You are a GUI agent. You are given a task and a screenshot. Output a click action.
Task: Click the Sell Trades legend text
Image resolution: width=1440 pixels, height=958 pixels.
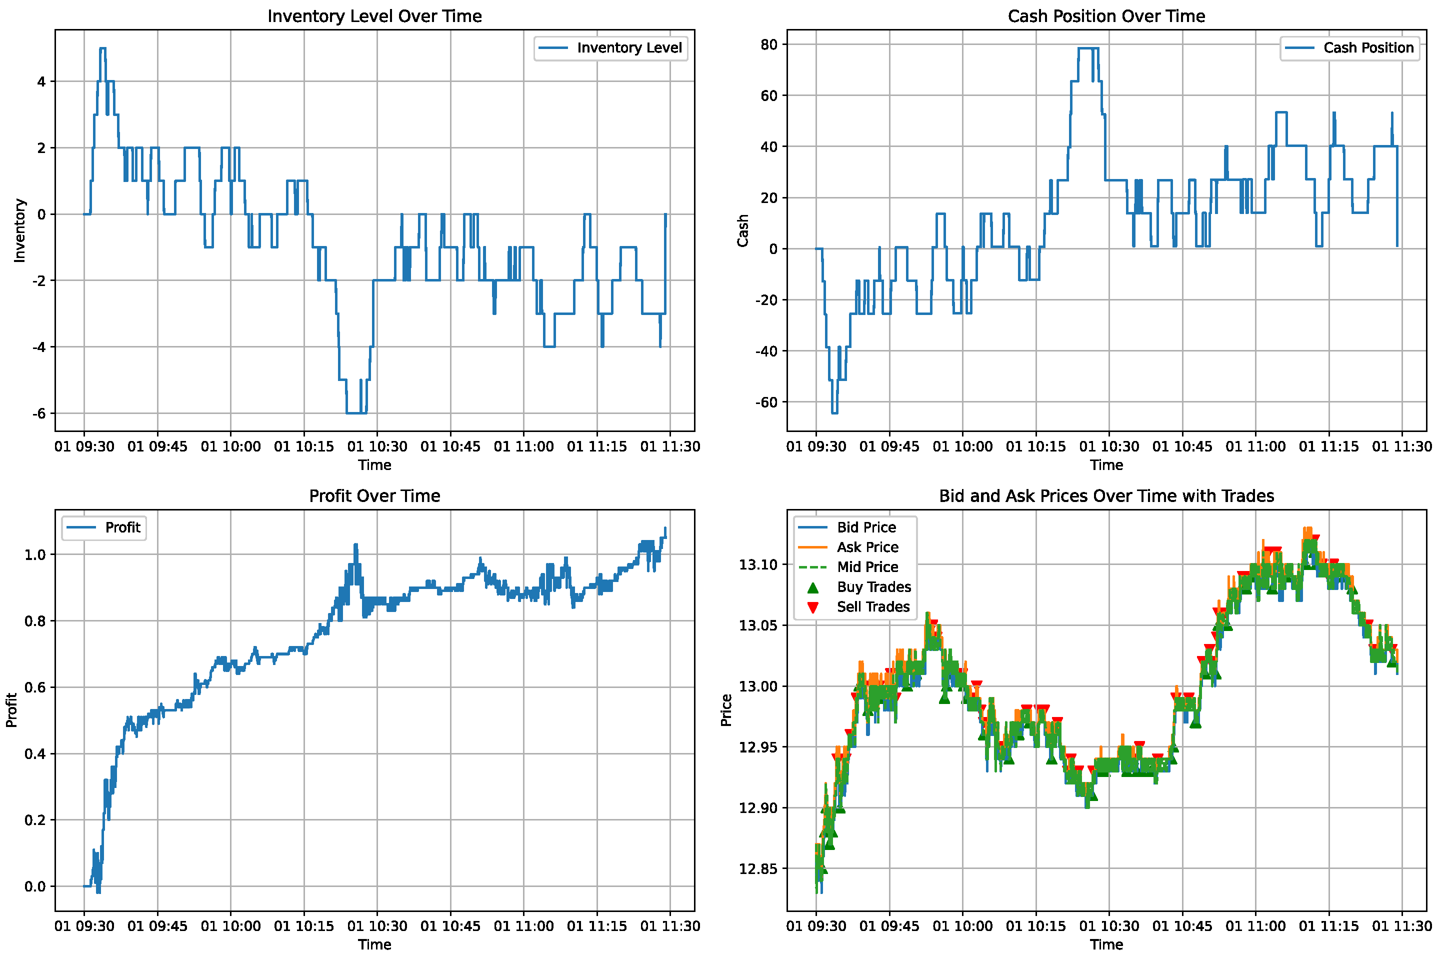pos(873,607)
